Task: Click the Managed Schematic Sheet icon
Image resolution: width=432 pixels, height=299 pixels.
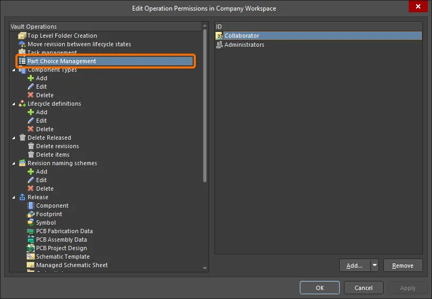Action: click(31, 265)
